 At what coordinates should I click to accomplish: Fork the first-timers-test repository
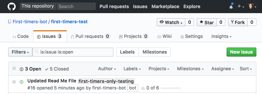pos(238,22)
